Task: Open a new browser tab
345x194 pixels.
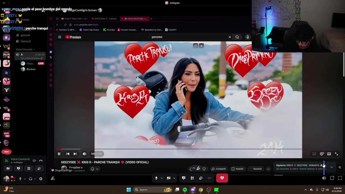Action: [151, 19]
